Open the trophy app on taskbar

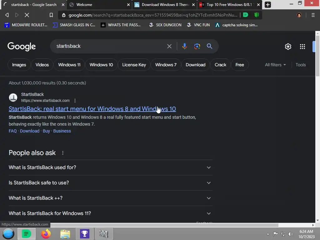click(x=84, y=234)
